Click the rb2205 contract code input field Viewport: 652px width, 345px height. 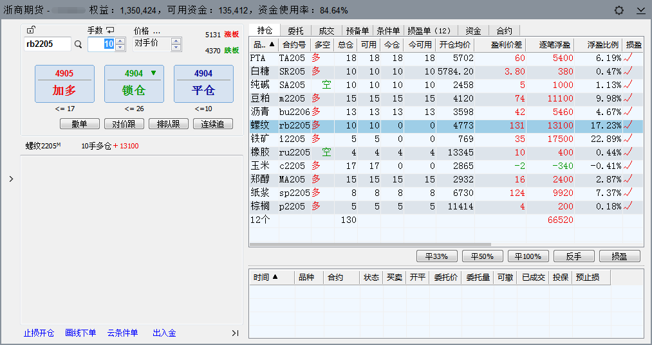(47, 44)
